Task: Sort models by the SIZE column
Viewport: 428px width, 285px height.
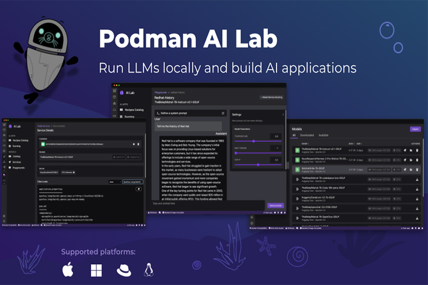Action: (x=351, y=143)
